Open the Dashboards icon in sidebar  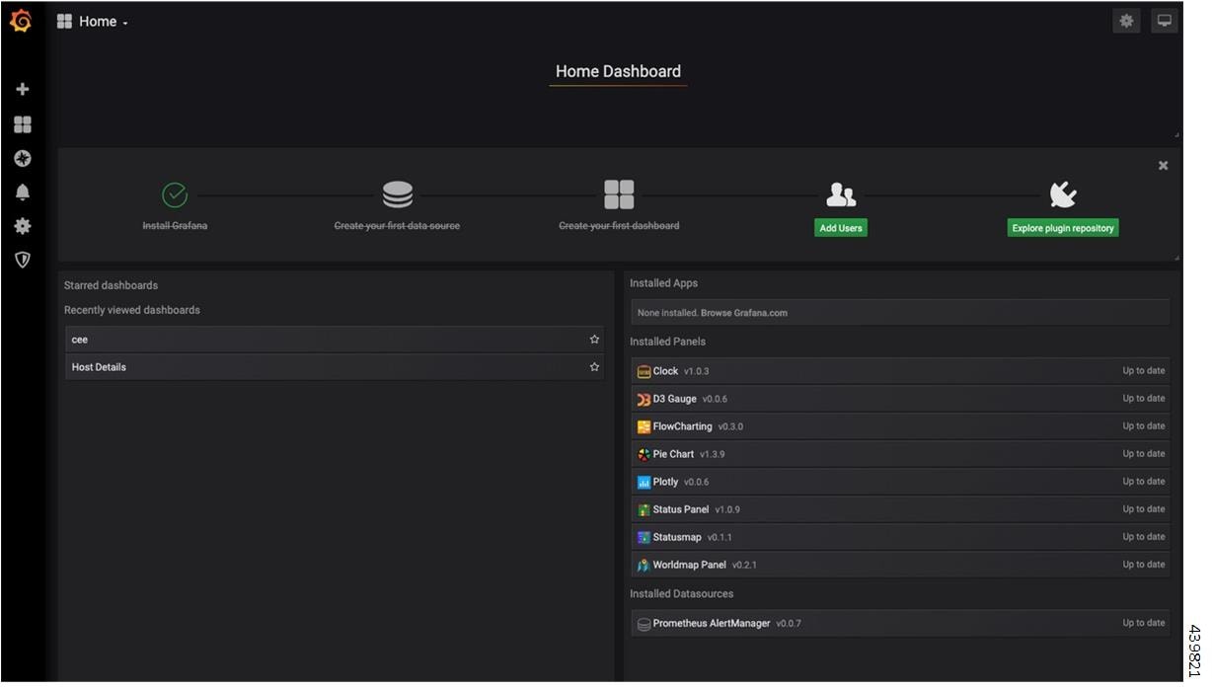pos(22,124)
